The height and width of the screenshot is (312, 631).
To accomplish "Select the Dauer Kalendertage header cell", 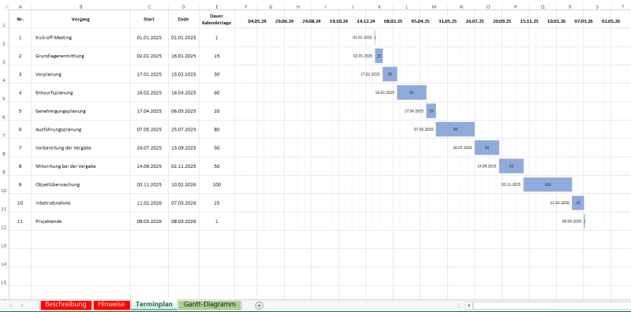I will coord(216,19).
